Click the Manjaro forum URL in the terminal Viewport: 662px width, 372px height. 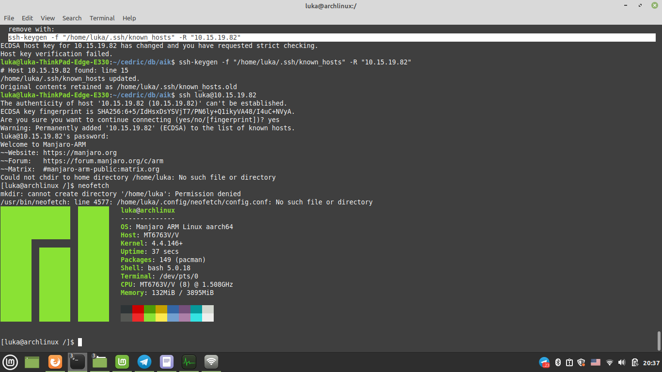[103, 161]
